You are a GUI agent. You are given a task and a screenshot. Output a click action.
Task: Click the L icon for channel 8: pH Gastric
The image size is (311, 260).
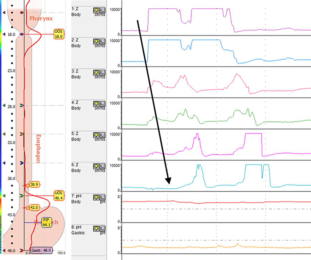102,229
